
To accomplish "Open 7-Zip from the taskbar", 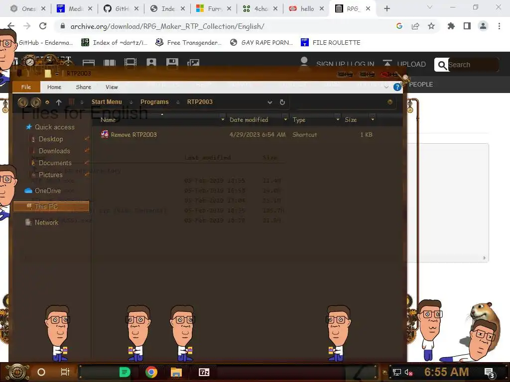I will 204,372.
